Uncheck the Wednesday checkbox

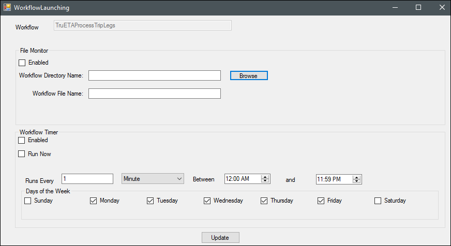pos(207,201)
